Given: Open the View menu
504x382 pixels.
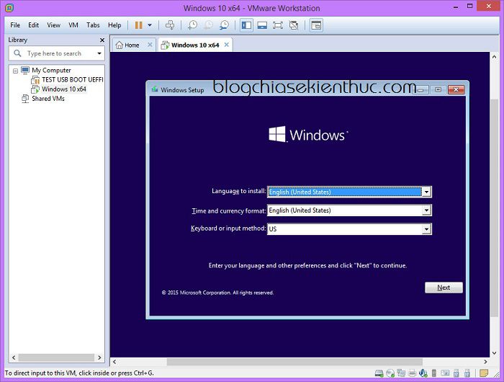Looking at the screenshot, I should [x=54, y=25].
